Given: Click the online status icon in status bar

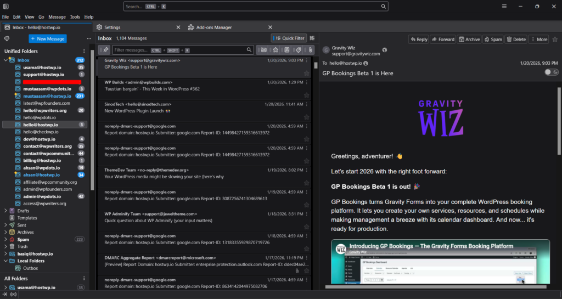Looking at the screenshot, I should [14, 295].
